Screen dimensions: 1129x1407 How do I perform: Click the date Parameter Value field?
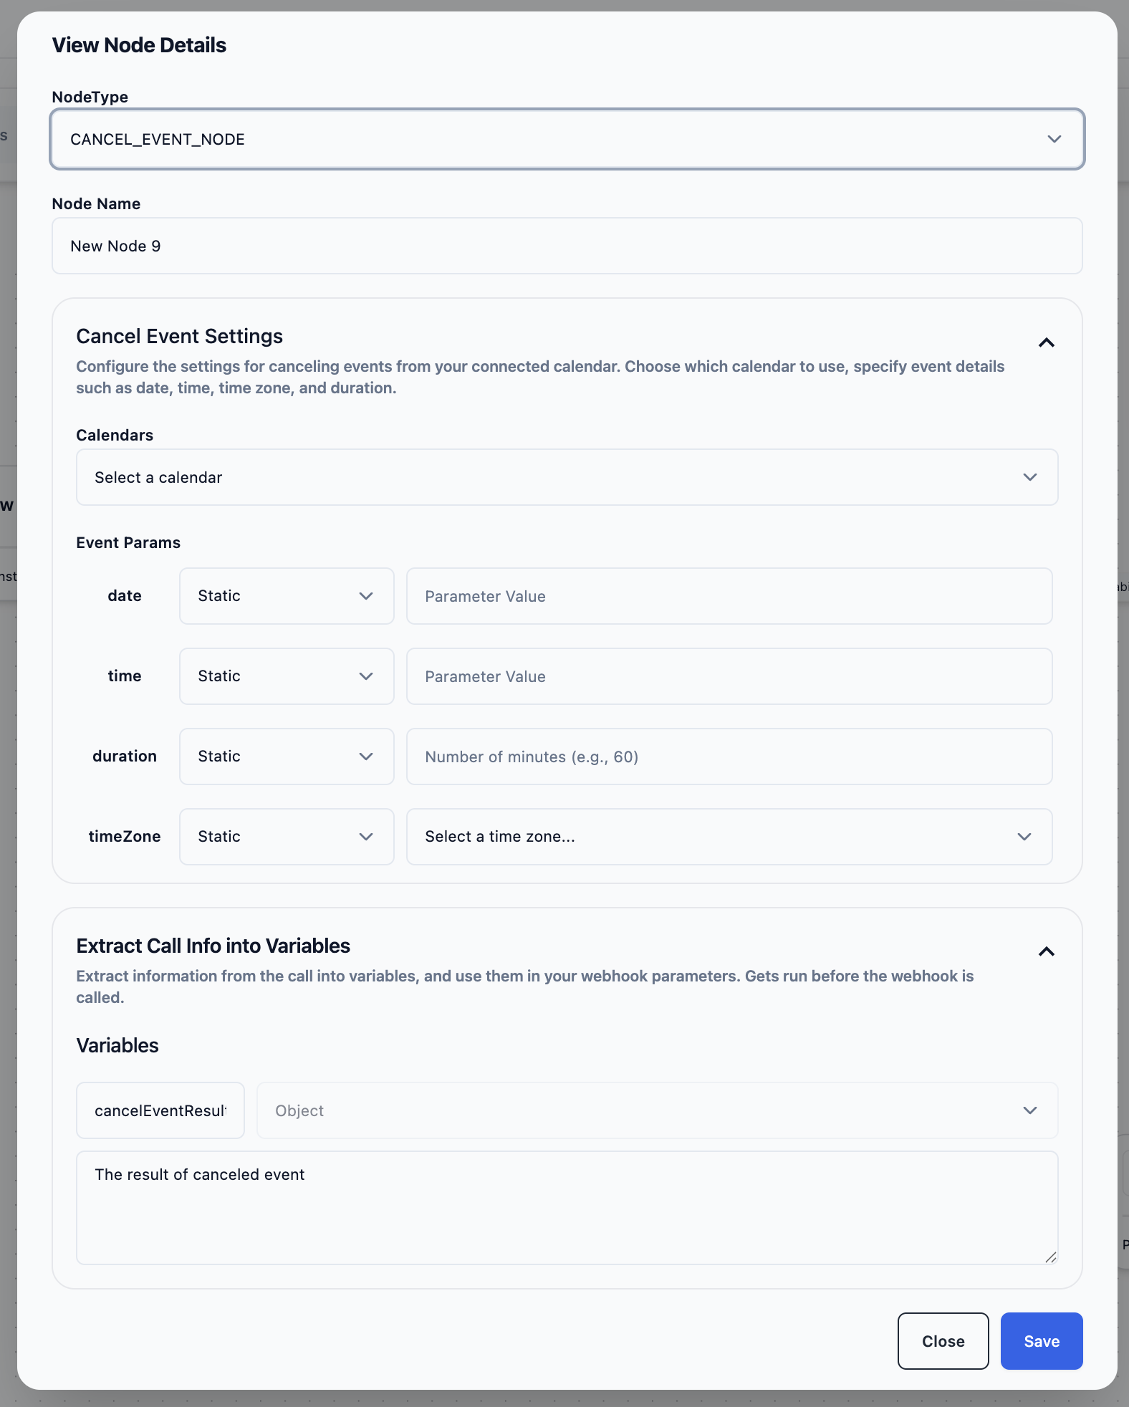pyautogui.click(x=729, y=596)
